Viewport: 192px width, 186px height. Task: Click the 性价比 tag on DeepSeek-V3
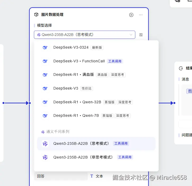point(87,89)
